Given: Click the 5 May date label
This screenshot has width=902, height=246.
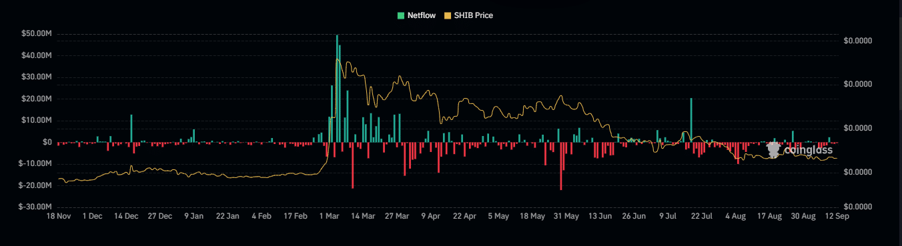Looking at the screenshot, I should tap(498, 216).
